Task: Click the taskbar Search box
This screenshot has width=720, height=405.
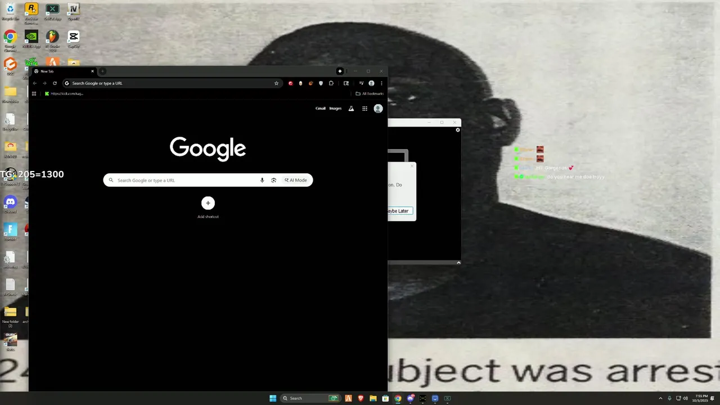Action: pos(311,398)
